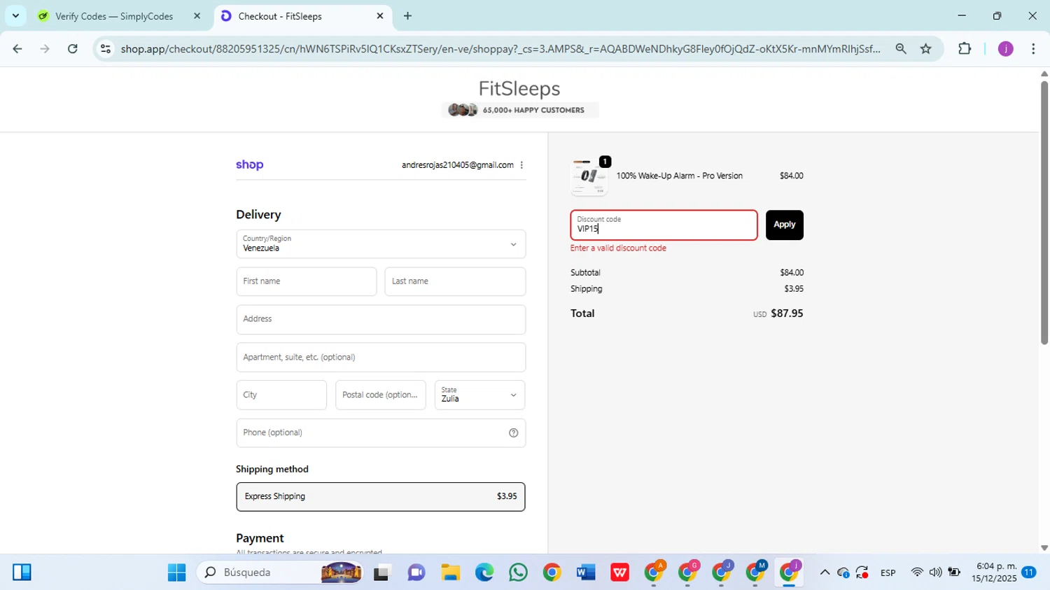
Task: Open File Explorer from taskbar
Action: point(450,573)
